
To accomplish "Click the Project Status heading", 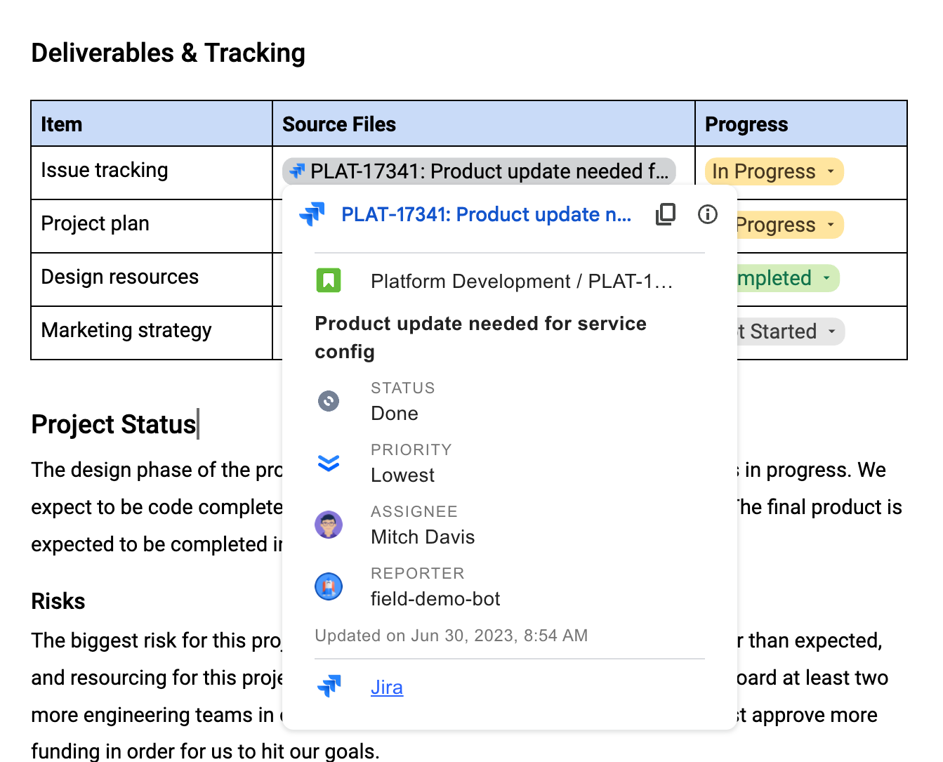I will (x=114, y=424).
